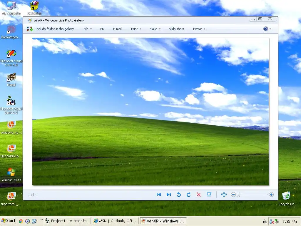The width and height of the screenshot is (301, 226).
Task: Click E-mail in the toolbar
Action: (117, 29)
